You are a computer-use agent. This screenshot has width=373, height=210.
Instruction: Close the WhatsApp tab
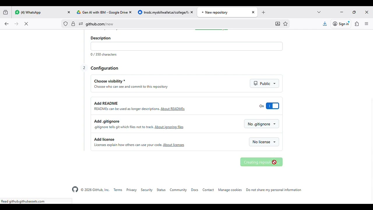[x=69, y=12]
